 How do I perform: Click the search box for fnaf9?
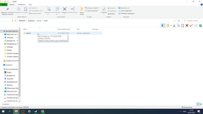[x=192, y=21]
